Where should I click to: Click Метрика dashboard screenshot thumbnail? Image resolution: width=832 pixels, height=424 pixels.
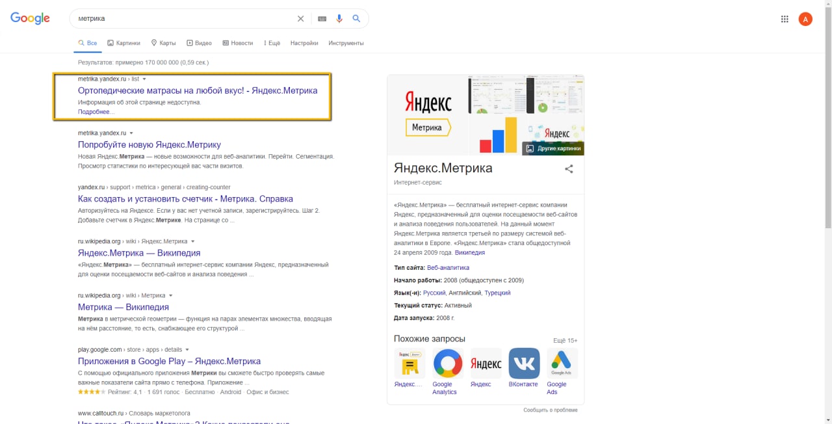(x=497, y=94)
